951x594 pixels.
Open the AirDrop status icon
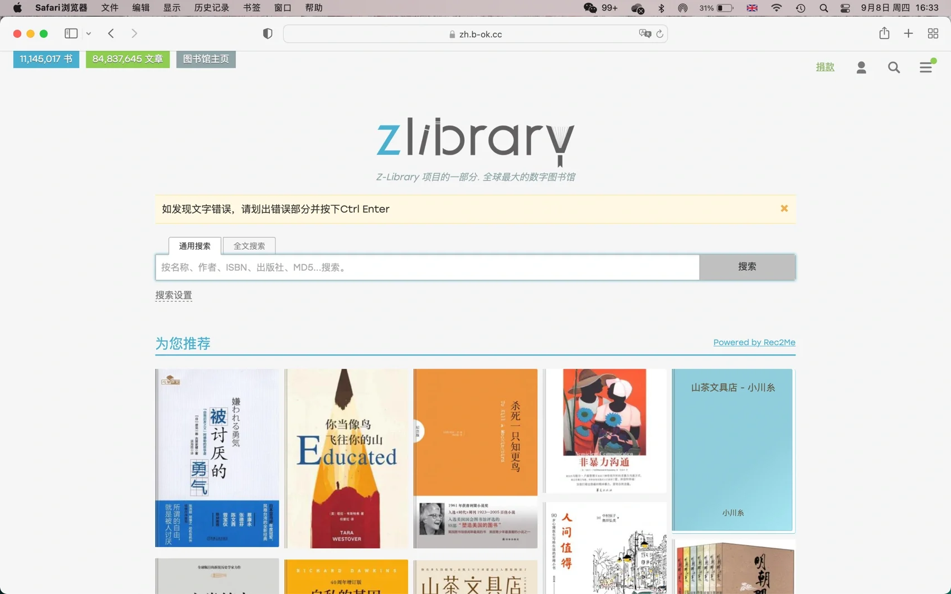(682, 8)
